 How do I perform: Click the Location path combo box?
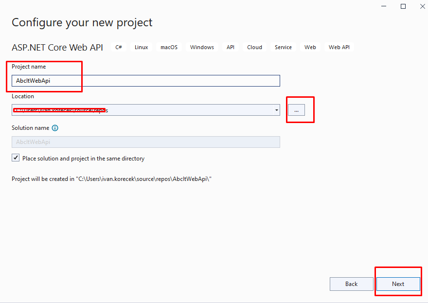pos(146,110)
